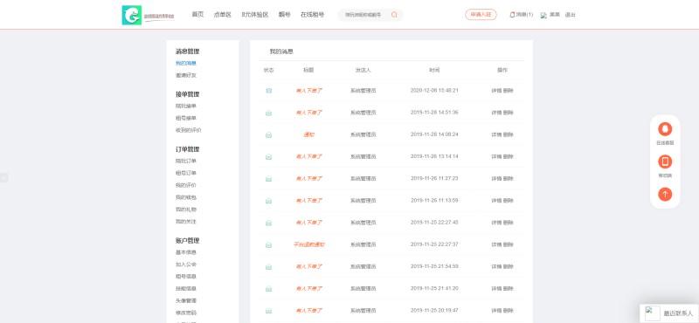699x323 pixels.
Task: Open 修改密码 in the sidebar
Action: click(x=186, y=313)
